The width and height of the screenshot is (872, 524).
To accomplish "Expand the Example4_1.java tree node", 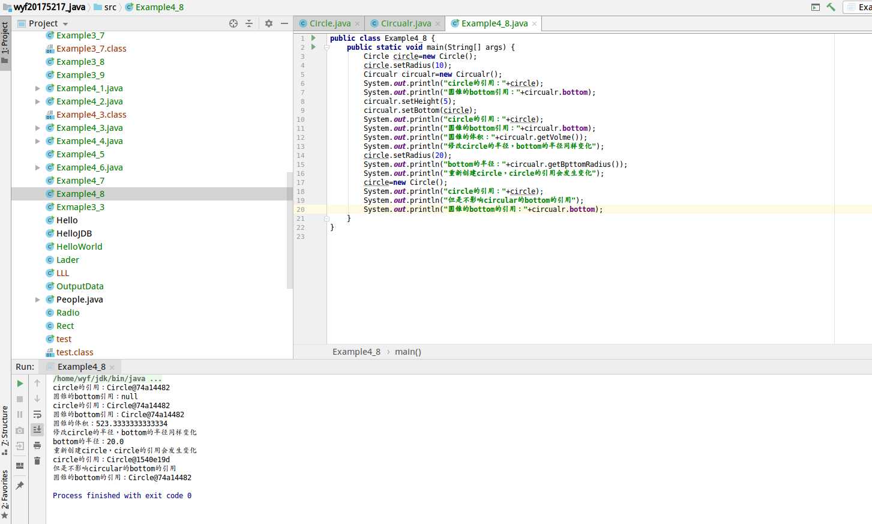I will pyautogui.click(x=38, y=88).
